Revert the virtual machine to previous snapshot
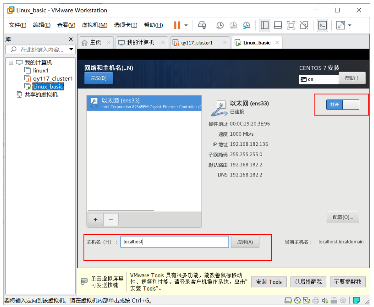 pyautogui.click(x=233, y=25)
